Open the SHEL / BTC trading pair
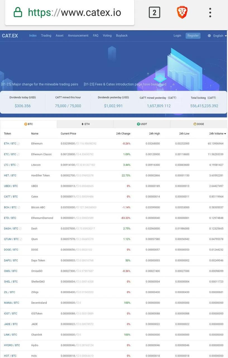 (11, 282)
